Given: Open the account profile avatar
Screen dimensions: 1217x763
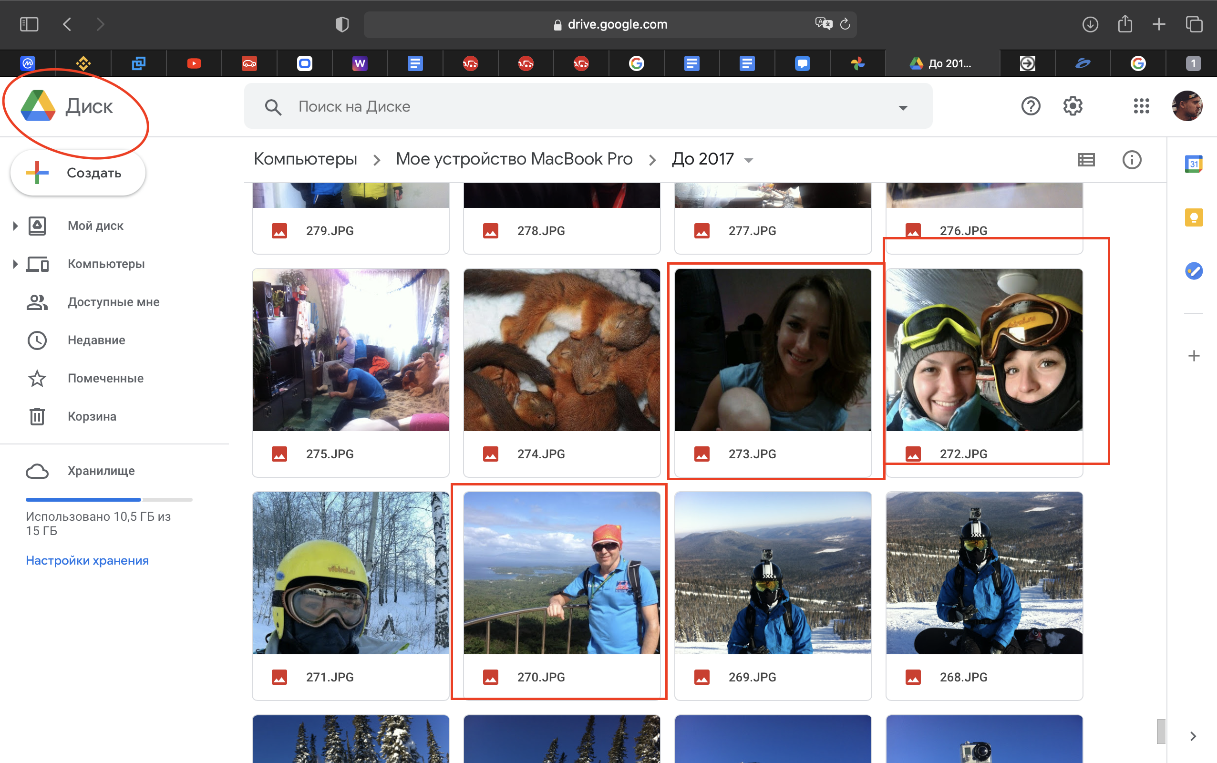Looking at the screenshot, I should coord(1187,106).
